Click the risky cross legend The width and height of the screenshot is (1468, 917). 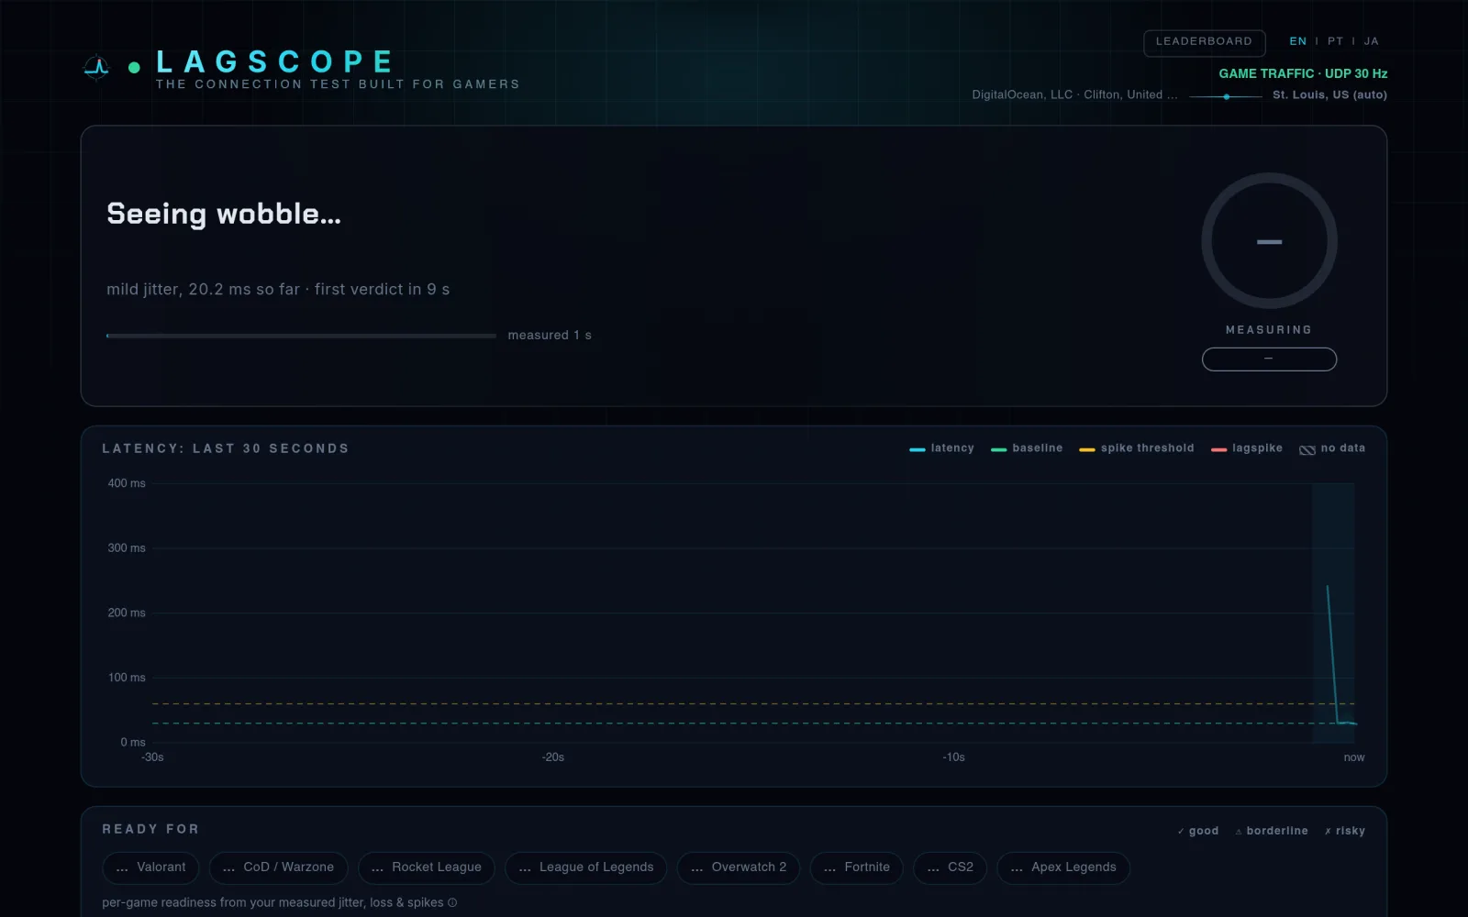tap(1345, 831)
